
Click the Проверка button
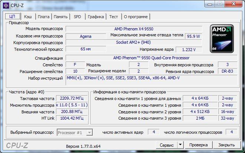pos(198,145)
